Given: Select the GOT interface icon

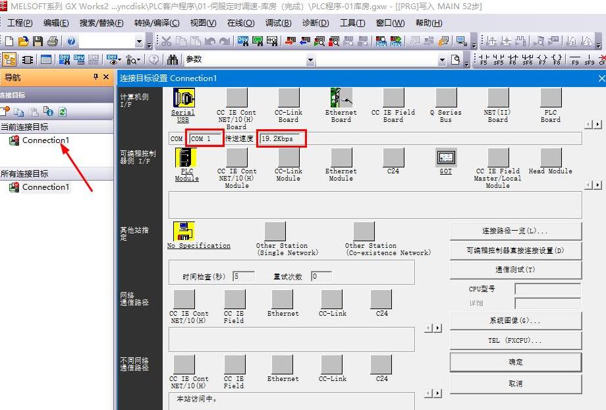Looking at the screenshot, I should point(446,158).
